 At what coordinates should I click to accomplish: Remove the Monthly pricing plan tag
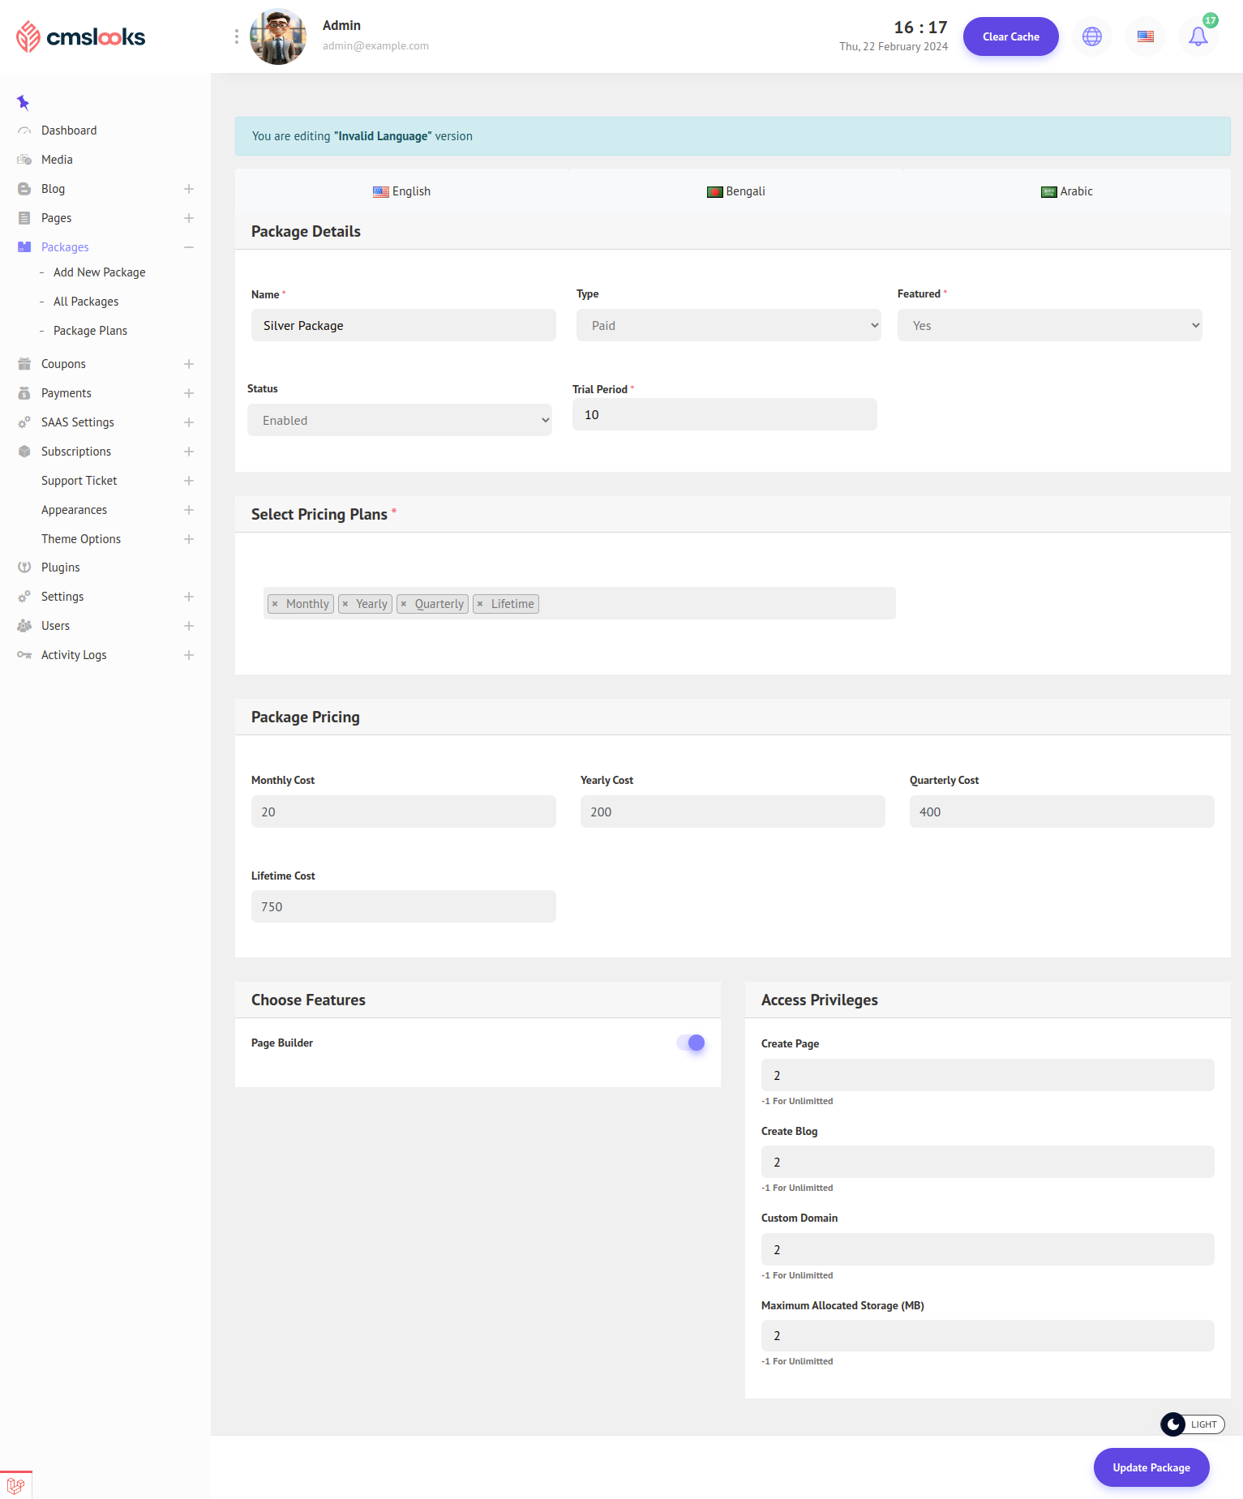(275, 604)
